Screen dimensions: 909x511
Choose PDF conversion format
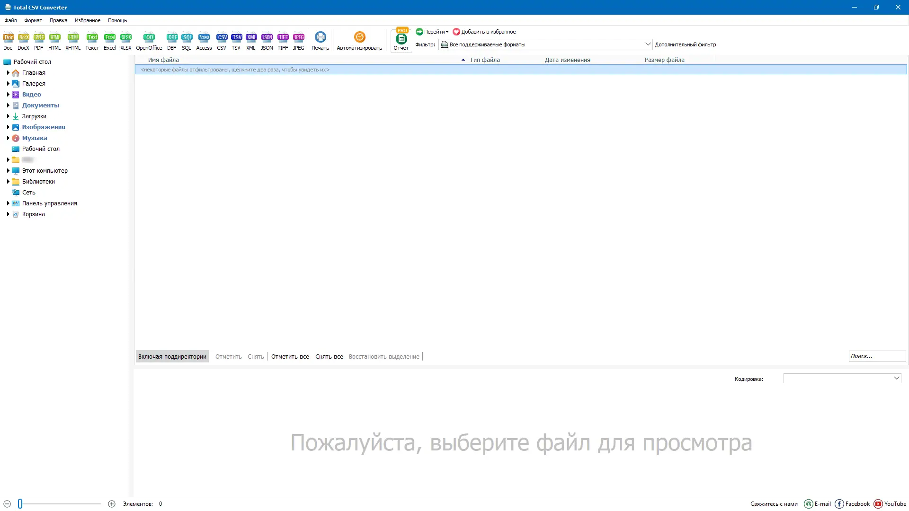pyautogui.click(x=39, y=40)
